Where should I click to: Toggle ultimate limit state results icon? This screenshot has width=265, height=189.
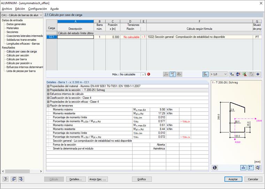pos(173,74)
